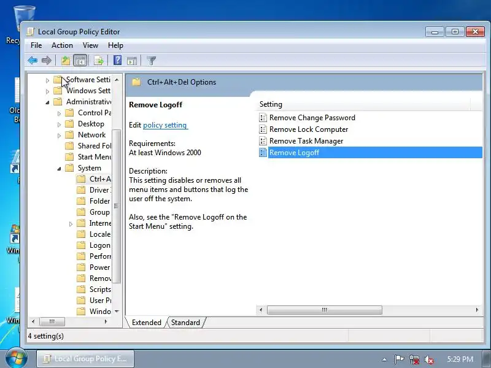Click the tree pane scroll-up arrow
The height and width of the screenshot is (368, 491).
117,80
